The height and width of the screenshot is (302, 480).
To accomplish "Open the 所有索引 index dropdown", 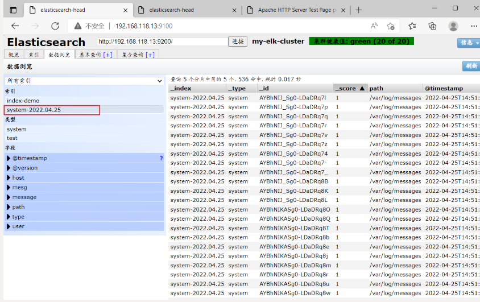I will (84, 81).
